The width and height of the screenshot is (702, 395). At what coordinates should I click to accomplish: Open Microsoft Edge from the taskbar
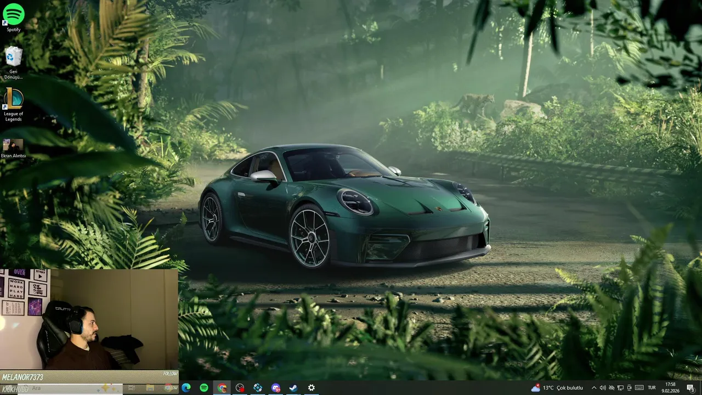pos(186,388)
